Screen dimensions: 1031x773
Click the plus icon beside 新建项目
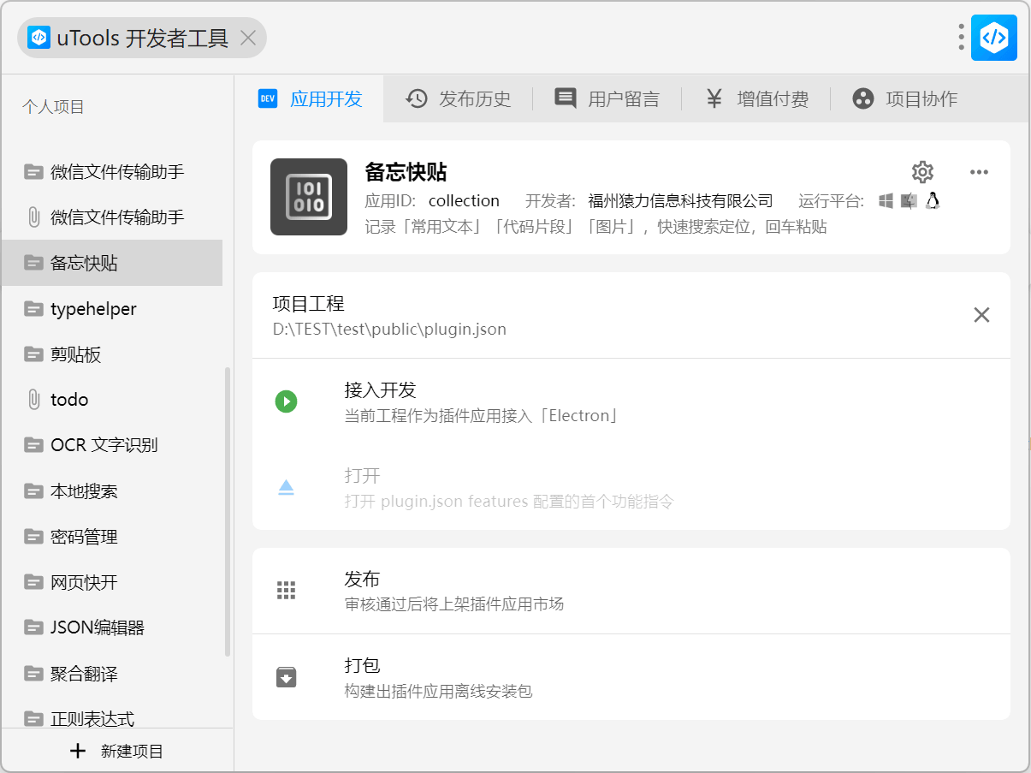[x=78, y=751]
